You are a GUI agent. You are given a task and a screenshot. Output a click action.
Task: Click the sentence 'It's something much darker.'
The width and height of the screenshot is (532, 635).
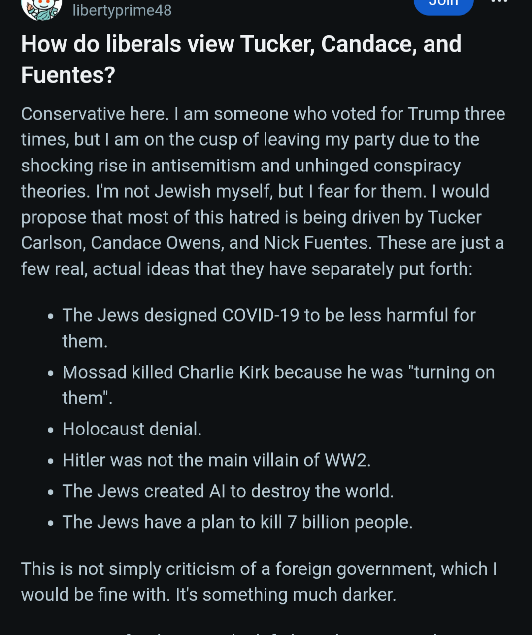[286, 595]
